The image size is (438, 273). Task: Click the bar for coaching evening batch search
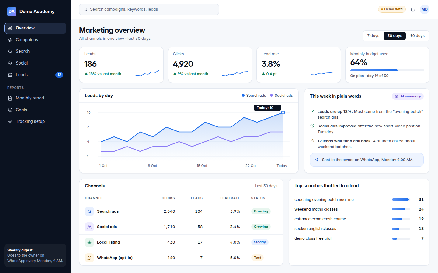(401, 200)
